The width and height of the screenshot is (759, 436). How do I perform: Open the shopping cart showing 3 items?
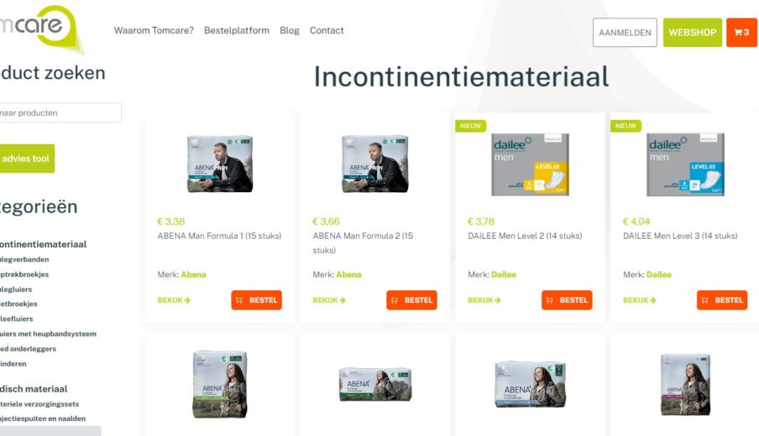coord(741,33)
